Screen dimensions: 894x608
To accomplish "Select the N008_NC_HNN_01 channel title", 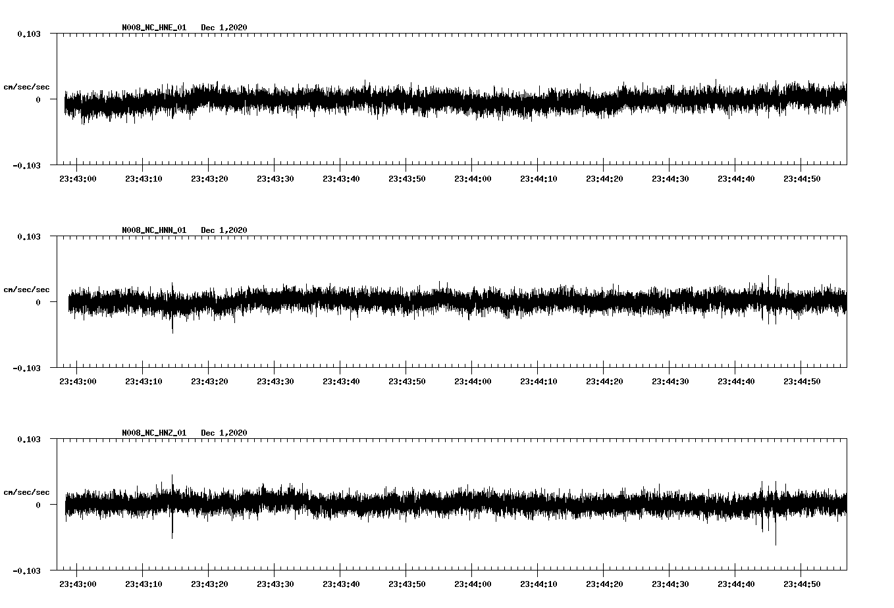I will pyautogui.click(x=153, y=230).
